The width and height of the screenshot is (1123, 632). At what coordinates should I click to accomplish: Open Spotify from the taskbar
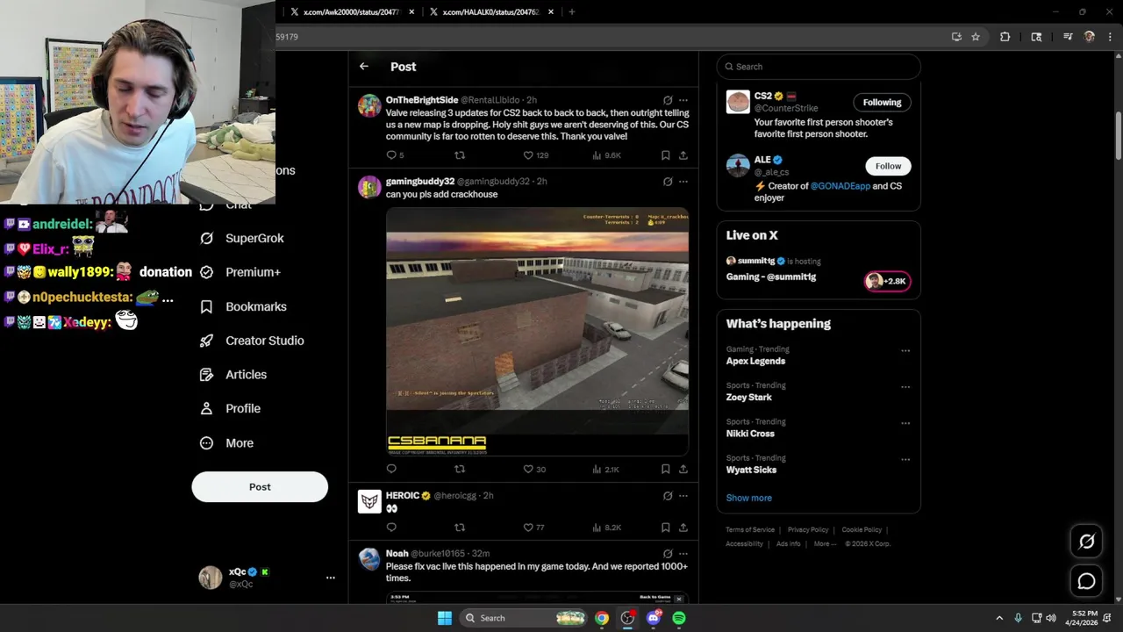tap(679, 618)
